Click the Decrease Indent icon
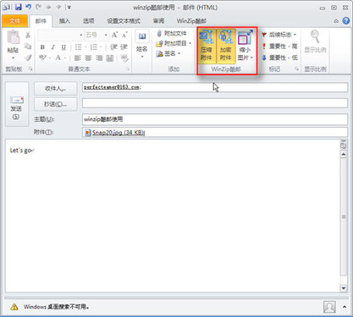The width and height of the screenshot is (353, 317). tap(113, 47)
